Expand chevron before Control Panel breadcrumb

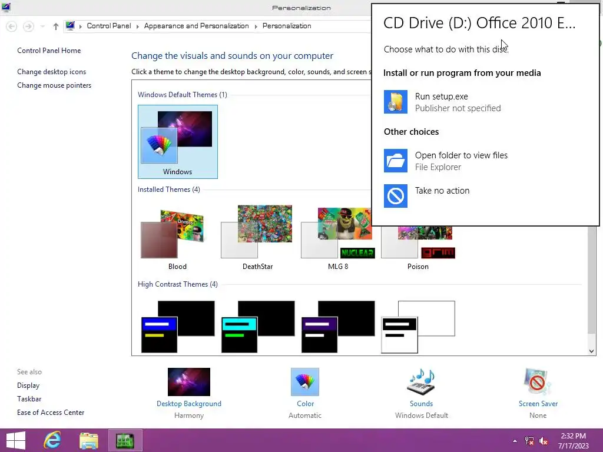80,26
